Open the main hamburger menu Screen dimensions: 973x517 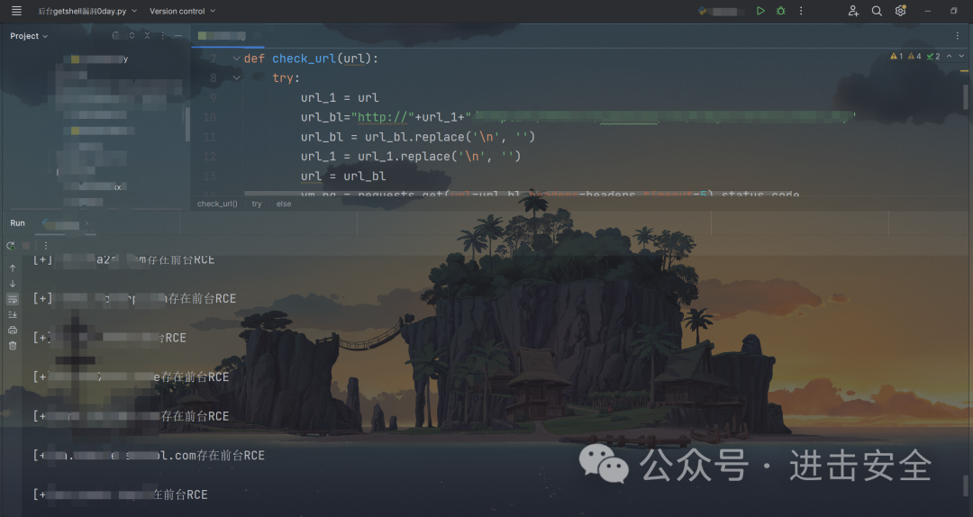pyautogui.click(x=16, y=11)
